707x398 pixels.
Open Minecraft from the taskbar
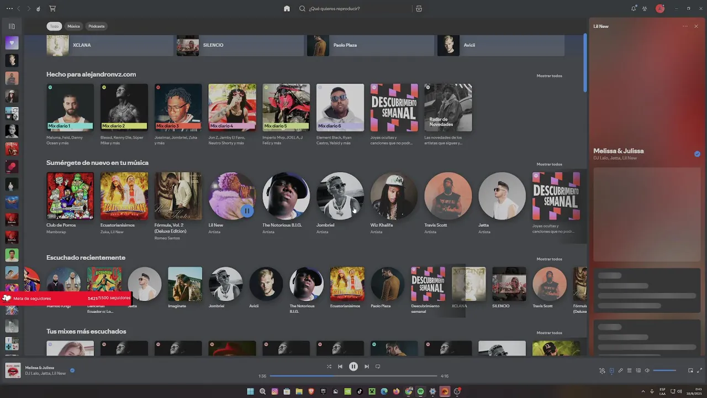372,391
